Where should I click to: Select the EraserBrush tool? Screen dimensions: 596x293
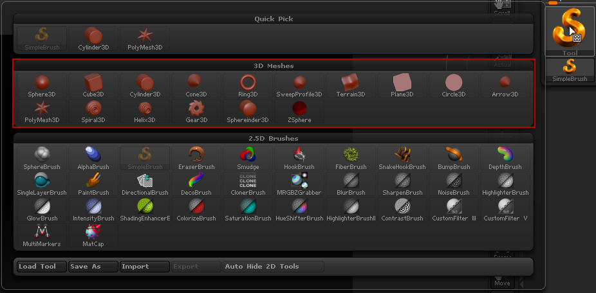click(x=196, y=158)
